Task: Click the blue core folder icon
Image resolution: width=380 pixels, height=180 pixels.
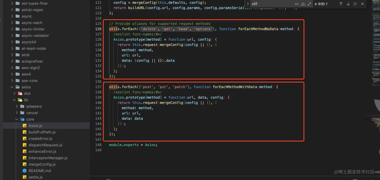Action: coord(22,119)
